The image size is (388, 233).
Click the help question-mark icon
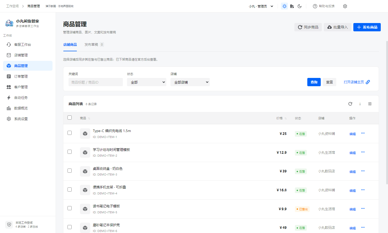315,6
